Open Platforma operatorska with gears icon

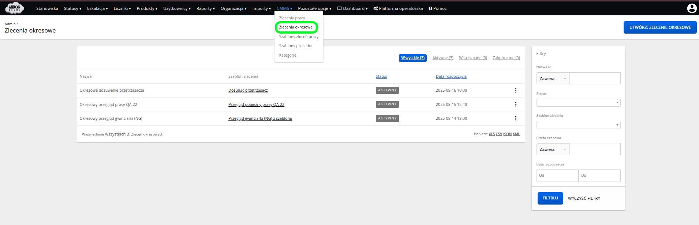(398, 8)
